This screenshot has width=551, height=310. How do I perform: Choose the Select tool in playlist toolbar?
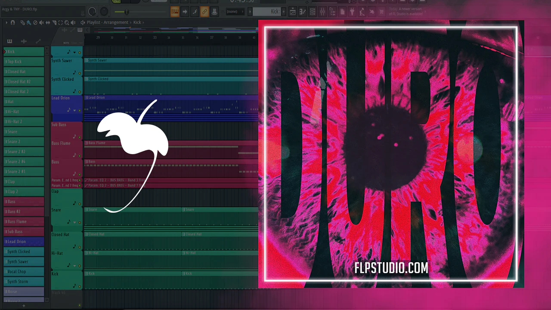click(60, 22)
